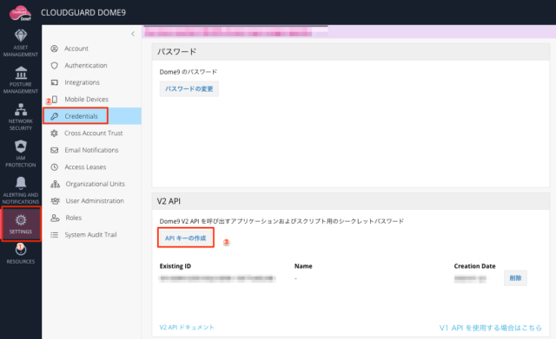Click the CloudGuard Dome9 logo
556x339 pixels.
pos(21,13)
